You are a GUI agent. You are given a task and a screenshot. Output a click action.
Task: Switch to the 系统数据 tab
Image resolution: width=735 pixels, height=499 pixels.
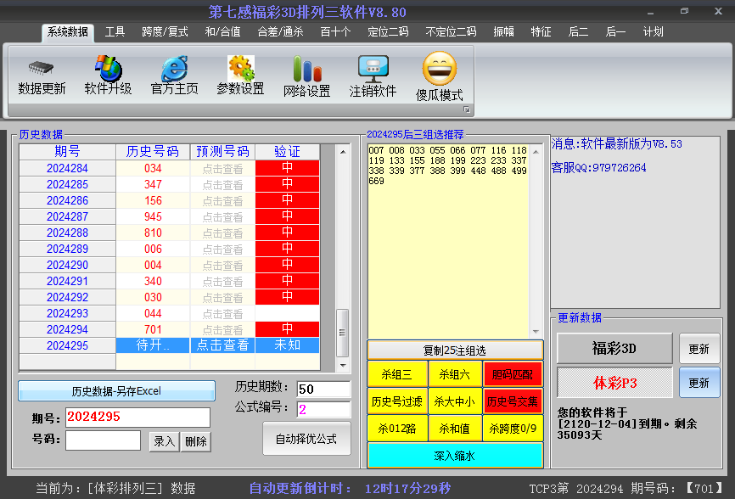pyautogui.click(x=68, y=32)
